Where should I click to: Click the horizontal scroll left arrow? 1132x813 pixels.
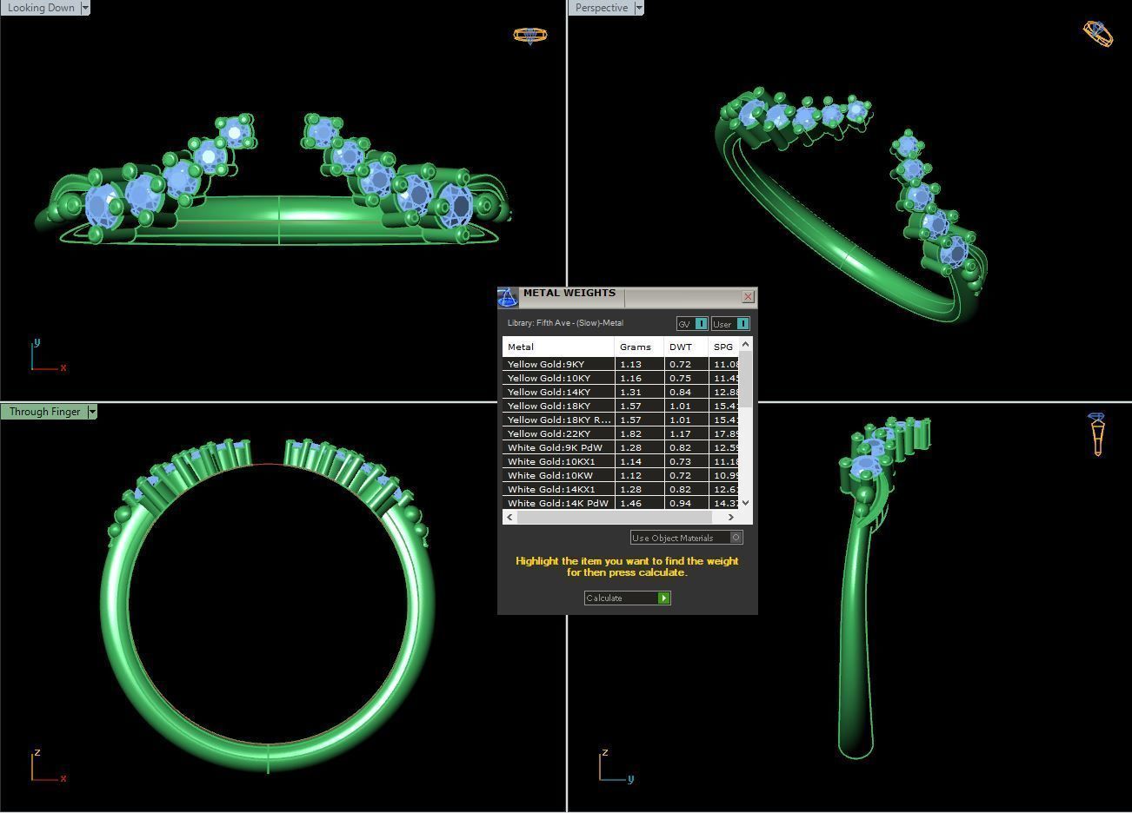click(x=509, y=517)
